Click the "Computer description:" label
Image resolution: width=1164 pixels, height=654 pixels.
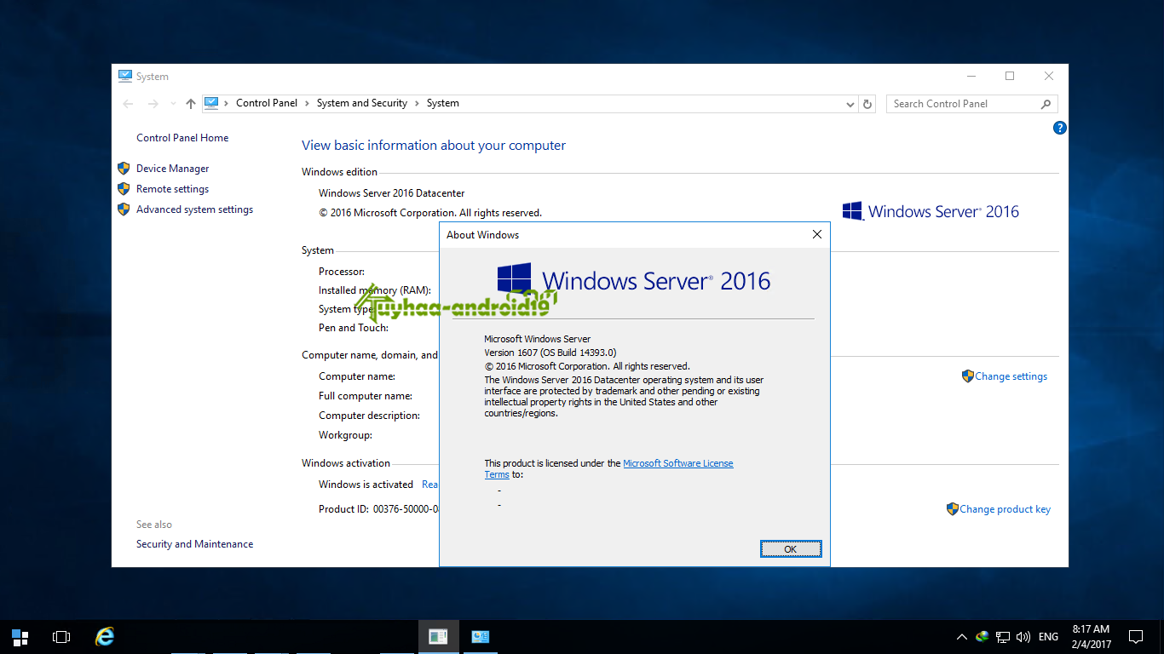[x=369, y=416]
